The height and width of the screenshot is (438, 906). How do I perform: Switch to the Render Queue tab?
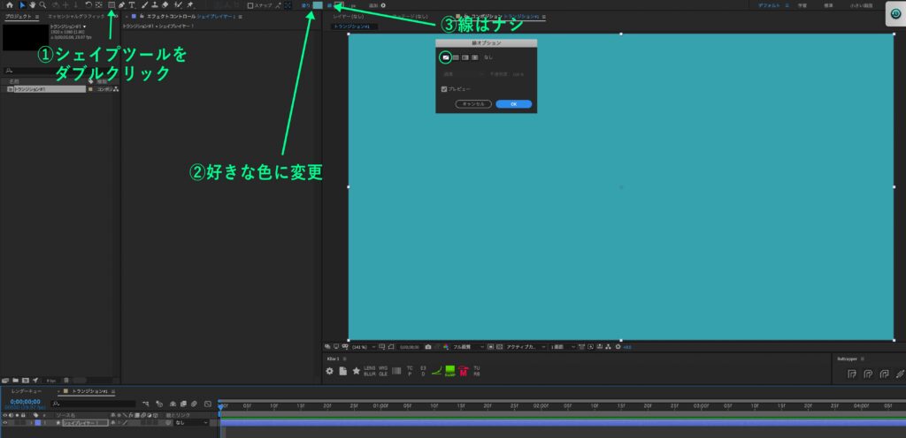coord(27,391)
